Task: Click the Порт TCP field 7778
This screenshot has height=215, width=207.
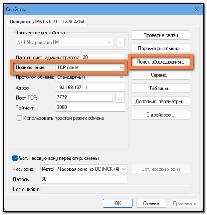Action: (x=84, y=98)
